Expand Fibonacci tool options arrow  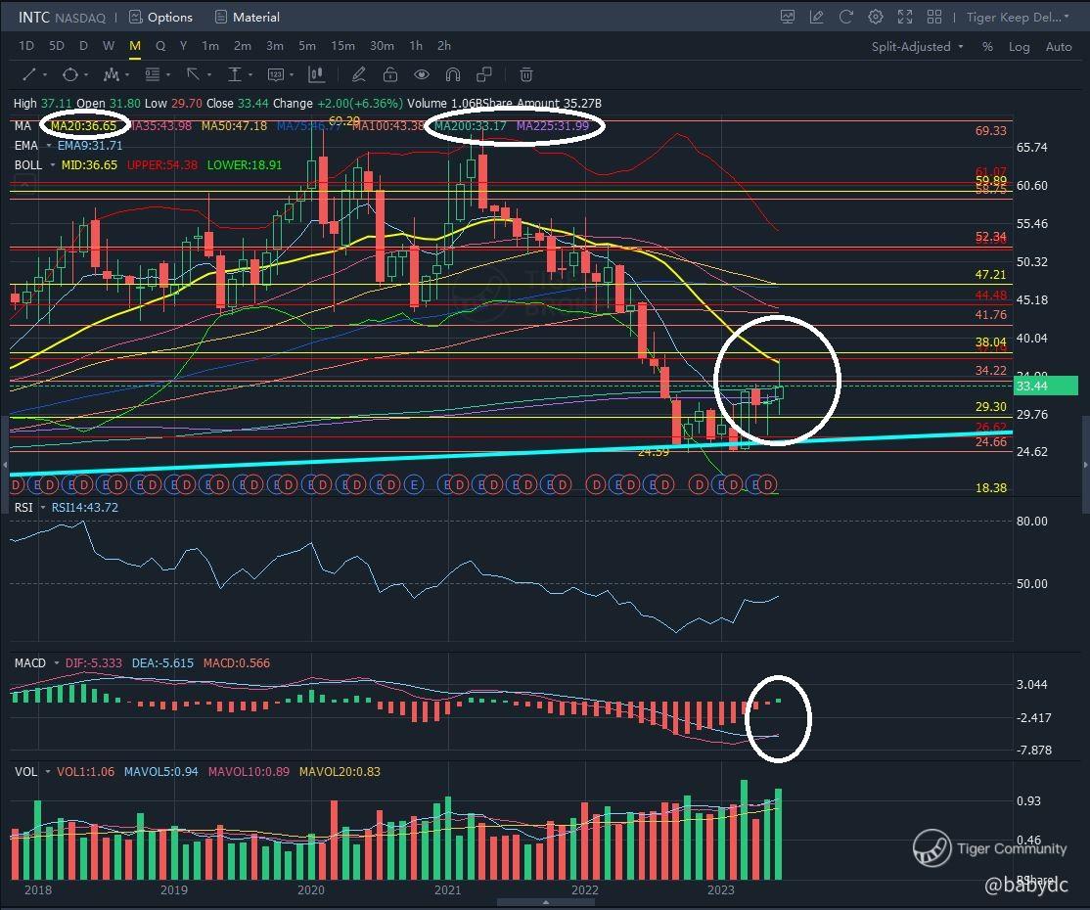pyautogui.click(x=168, y=75)
